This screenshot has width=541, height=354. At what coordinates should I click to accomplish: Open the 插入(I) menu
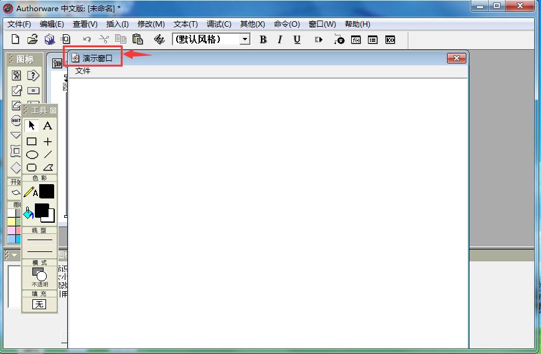(117, 24)
